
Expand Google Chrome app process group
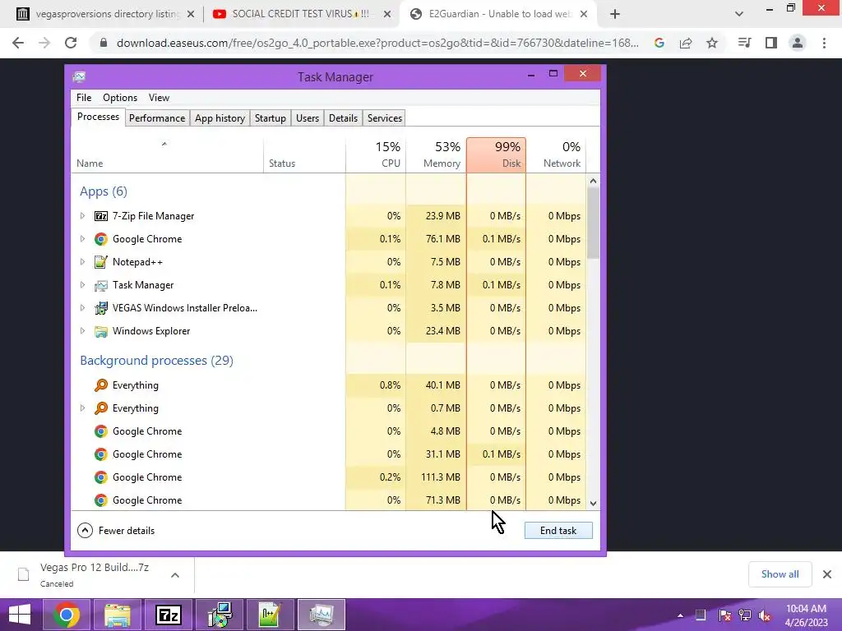point(82,239)
